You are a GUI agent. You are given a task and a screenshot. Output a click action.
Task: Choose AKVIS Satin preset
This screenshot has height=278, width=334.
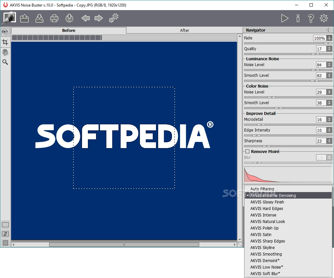click(288, 235)
